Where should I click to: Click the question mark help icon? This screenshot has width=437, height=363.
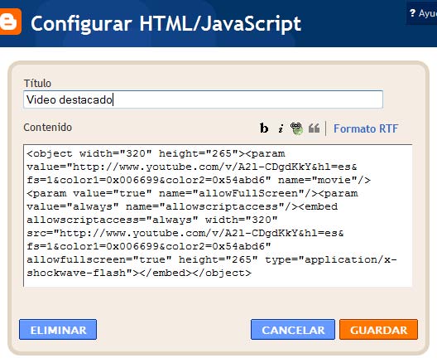tap(412, 12)
